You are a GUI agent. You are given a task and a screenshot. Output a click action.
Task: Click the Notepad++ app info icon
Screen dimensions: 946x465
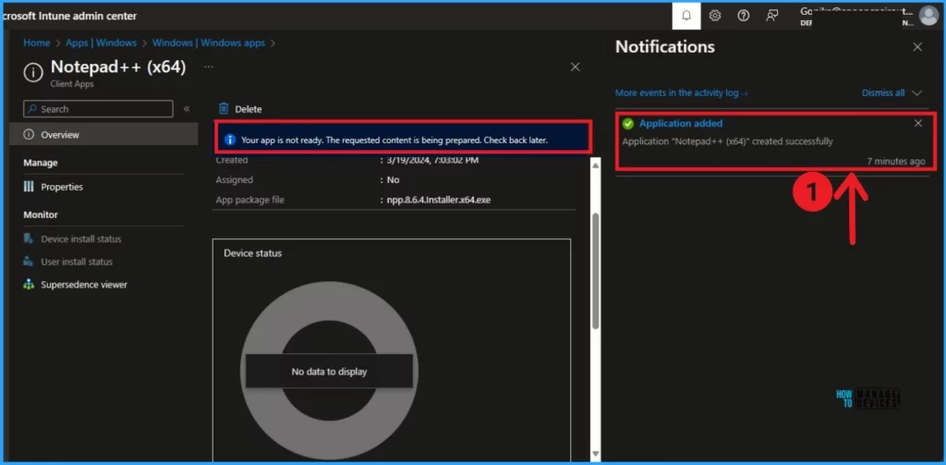tap(33, 73)
